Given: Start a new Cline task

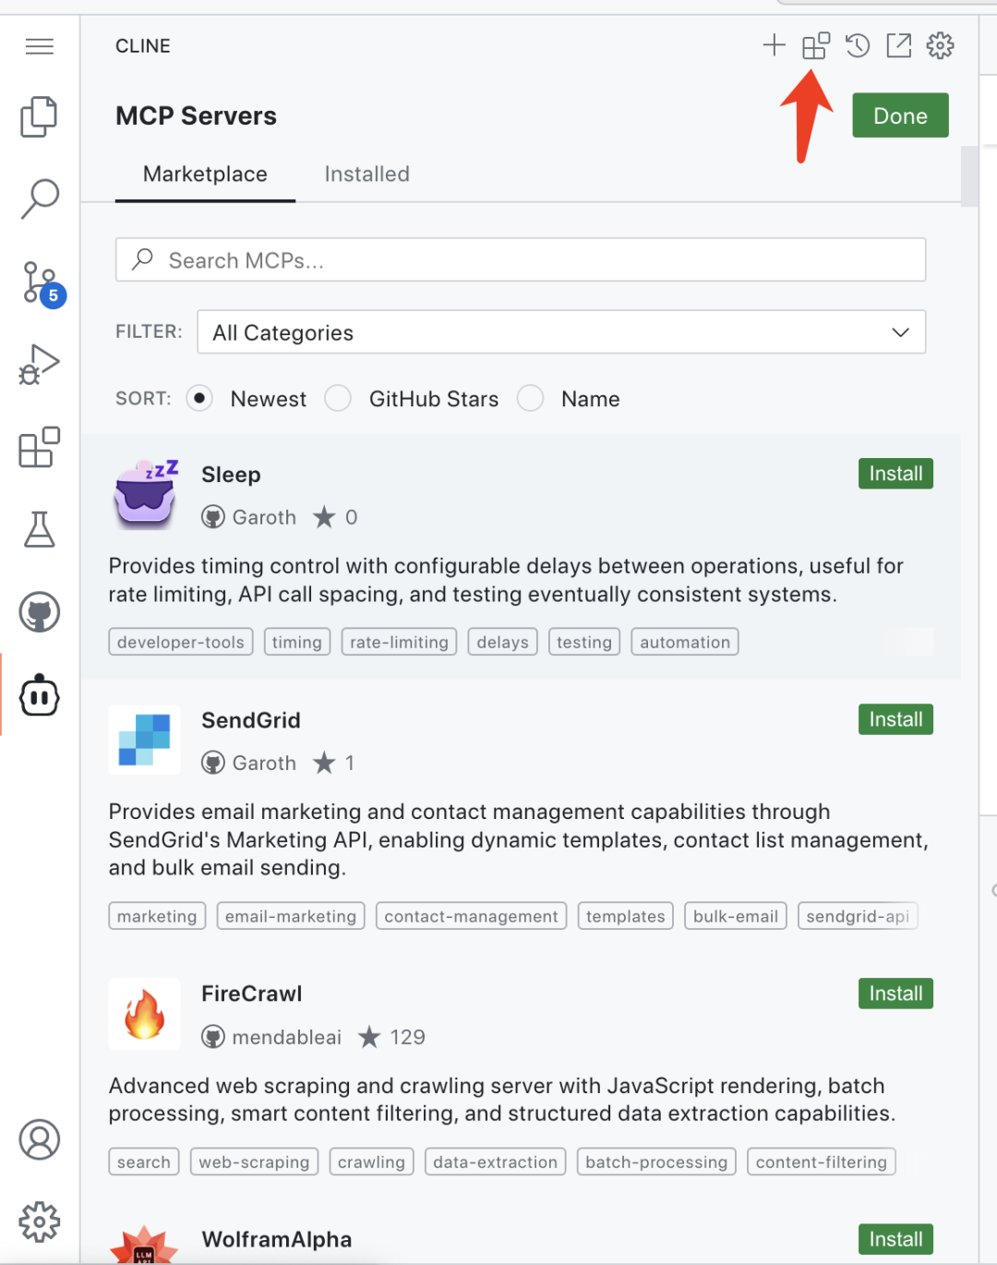Looking at the screenshot, I should [774, 45].
